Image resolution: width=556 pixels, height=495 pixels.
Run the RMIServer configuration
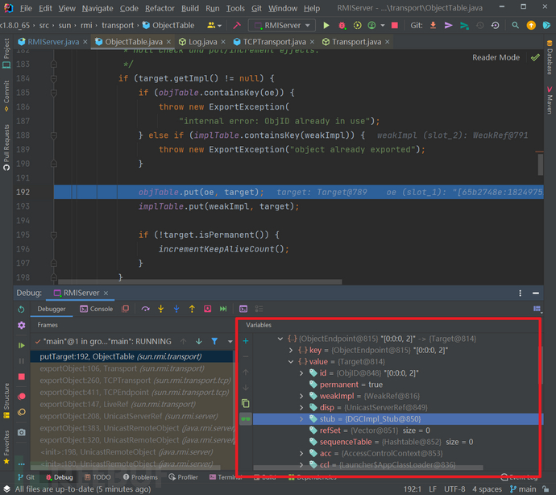click(x=326, y=25)
